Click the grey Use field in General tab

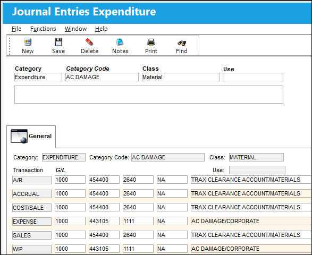click(257, 170)
